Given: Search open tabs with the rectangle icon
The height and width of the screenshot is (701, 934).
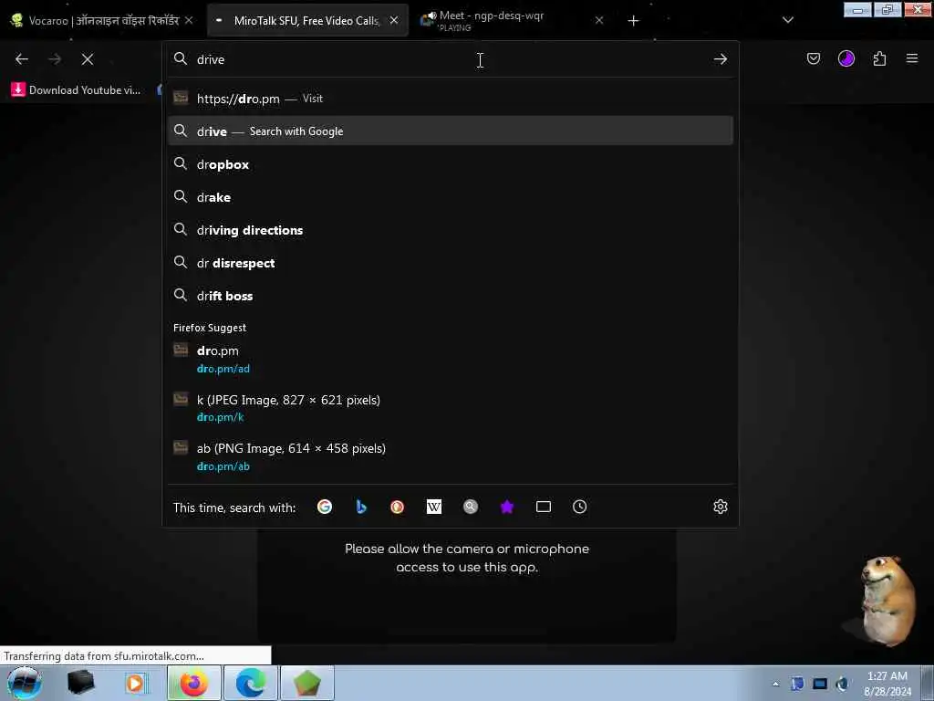Looking at the screenshot, I should pyautogui.click(x=544, y=507).
